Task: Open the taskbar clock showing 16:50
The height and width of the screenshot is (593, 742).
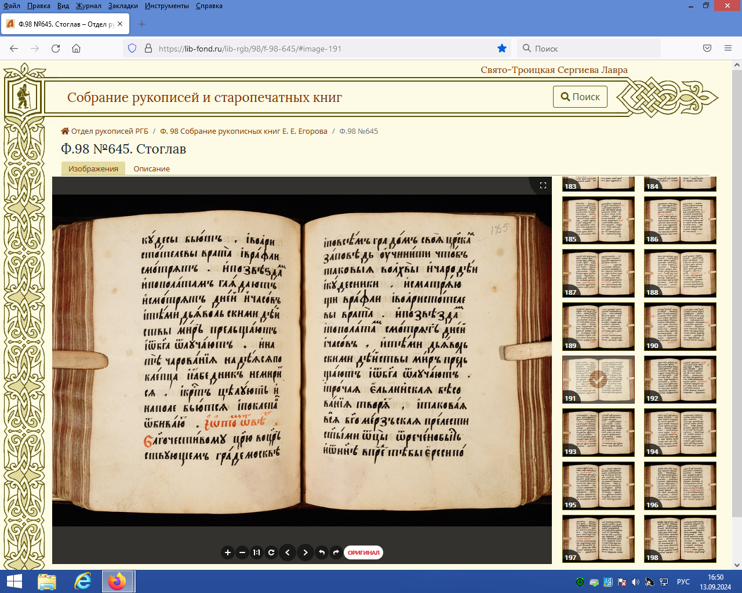Action: click(x=715, y=582)
